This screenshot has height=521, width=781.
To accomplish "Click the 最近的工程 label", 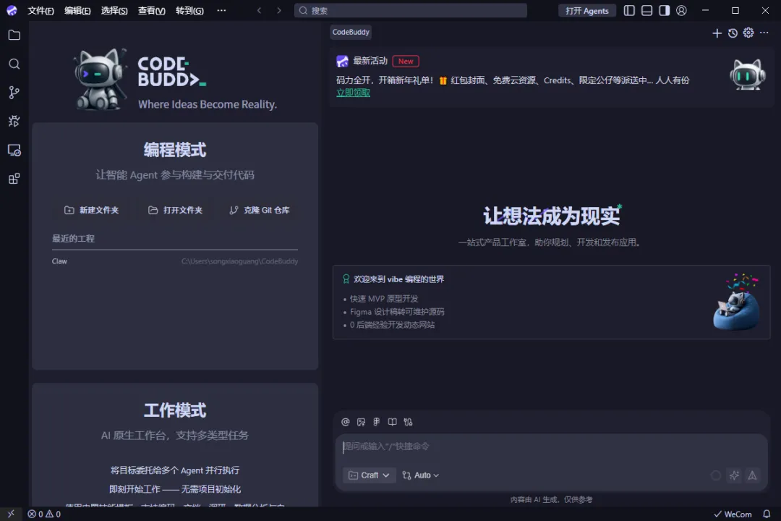I will pos(73,238).
